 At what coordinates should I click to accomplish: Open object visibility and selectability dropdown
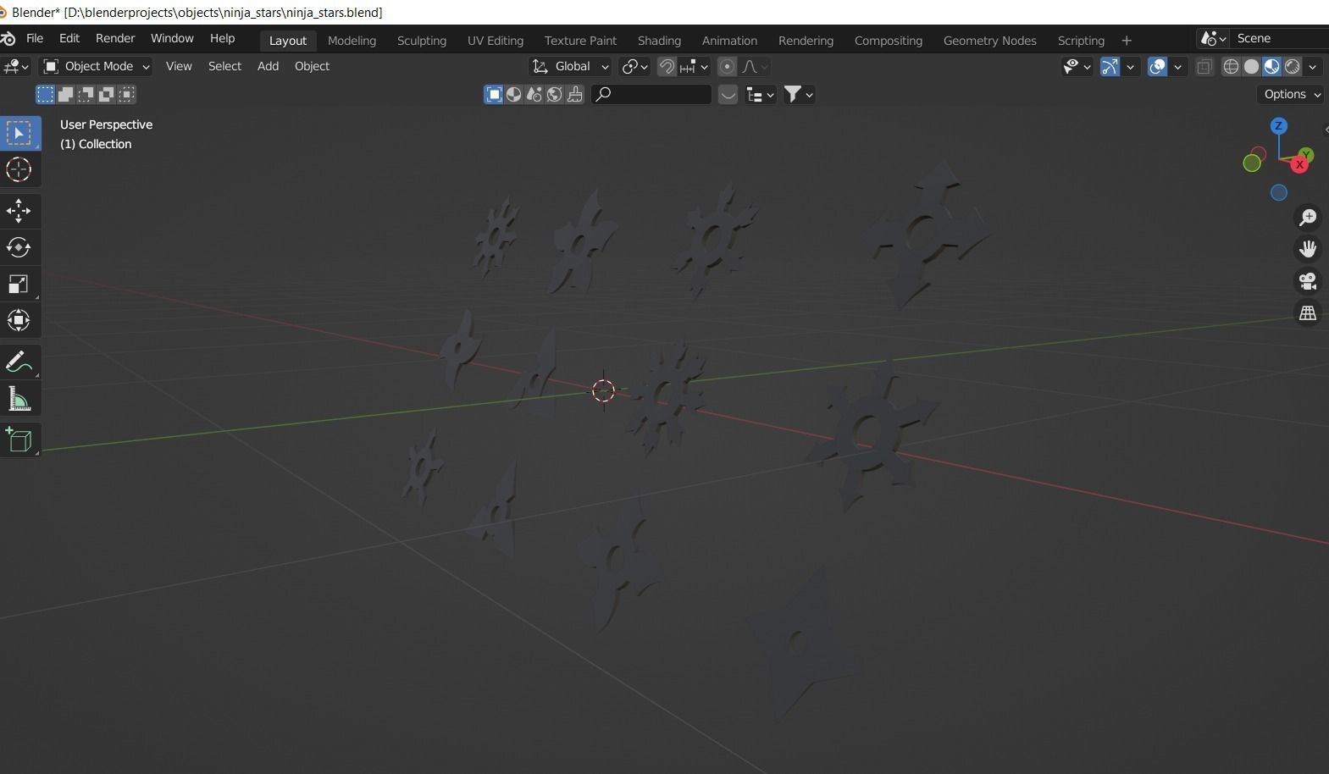pyautogui.click(x=1077, y=66)
